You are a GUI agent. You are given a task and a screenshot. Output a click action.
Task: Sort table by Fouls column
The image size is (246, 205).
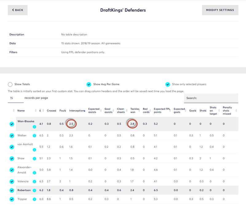pyautogui.click(x=63, y=111)
